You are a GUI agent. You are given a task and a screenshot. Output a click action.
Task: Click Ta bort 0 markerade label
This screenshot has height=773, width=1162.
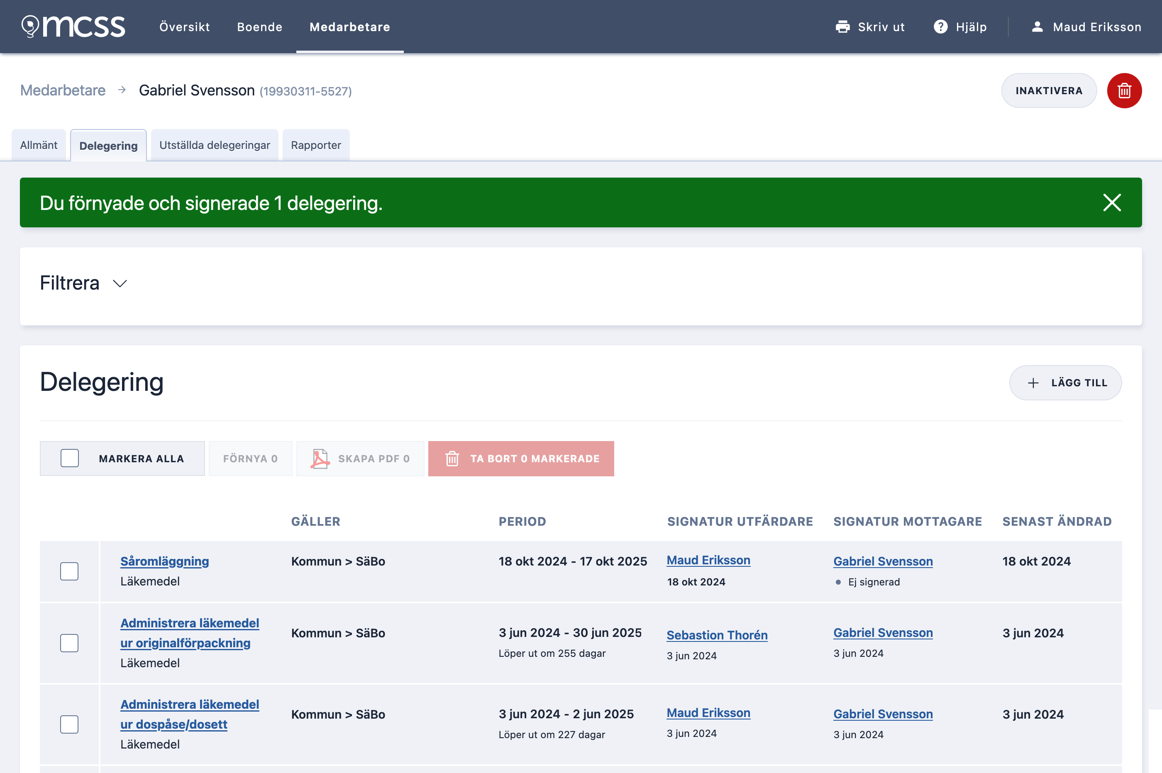tap(535, 458)
